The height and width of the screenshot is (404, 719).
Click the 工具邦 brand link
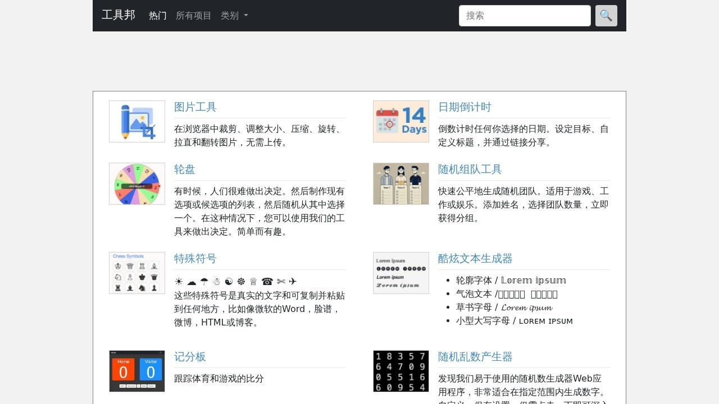pyautogui.click(x=118, y=15)
